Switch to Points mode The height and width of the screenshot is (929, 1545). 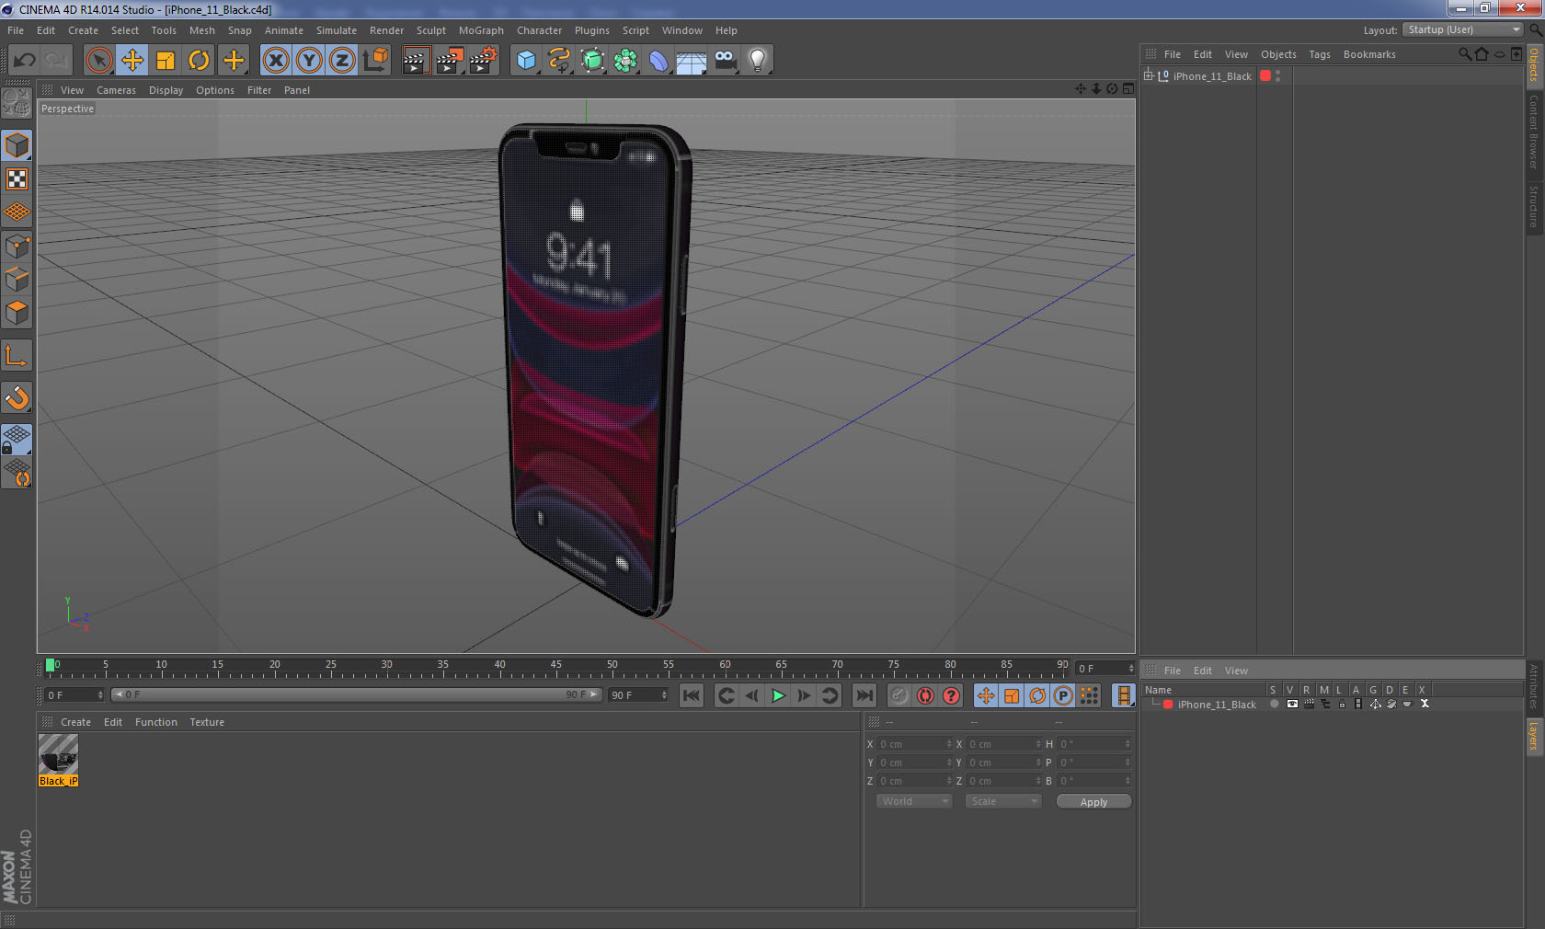coord(17,246)
